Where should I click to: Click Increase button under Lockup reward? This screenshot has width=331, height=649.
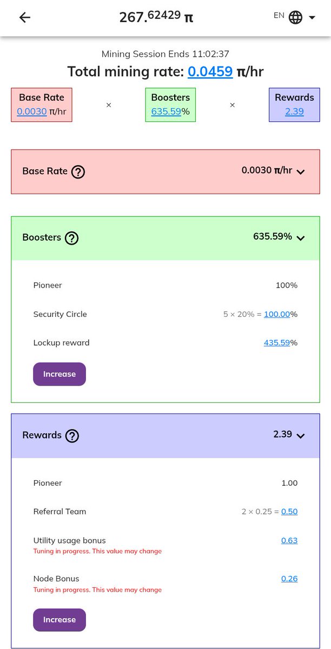[x=59, y=374]
